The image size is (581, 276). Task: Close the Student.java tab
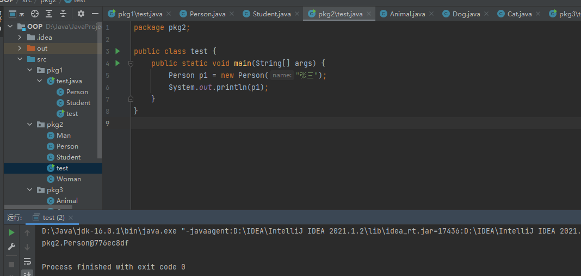point(297,14)
